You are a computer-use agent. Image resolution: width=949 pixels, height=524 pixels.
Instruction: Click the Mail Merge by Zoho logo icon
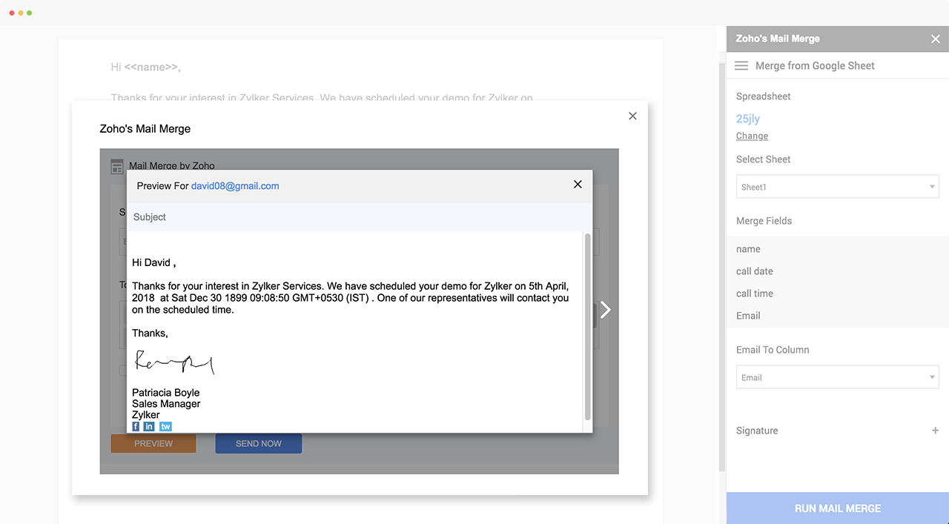click(x=116, y=166)
